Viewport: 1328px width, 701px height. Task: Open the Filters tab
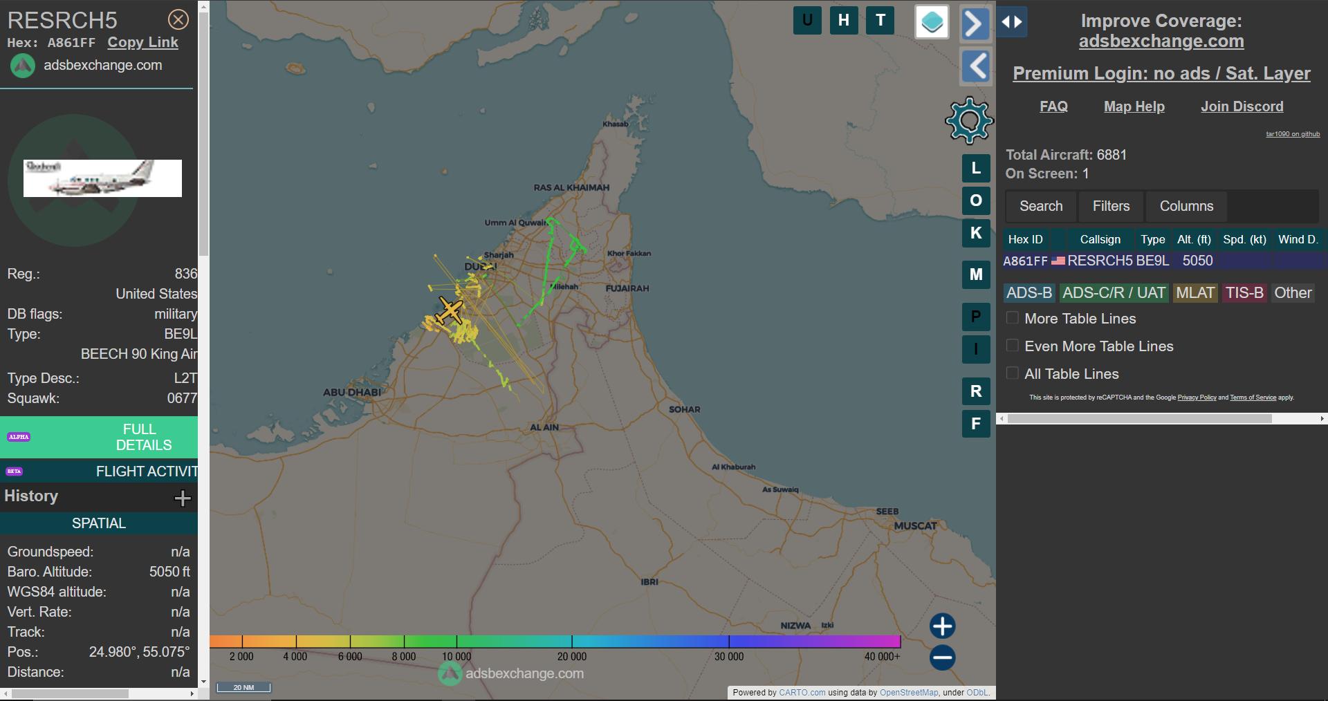(1111, 206)
